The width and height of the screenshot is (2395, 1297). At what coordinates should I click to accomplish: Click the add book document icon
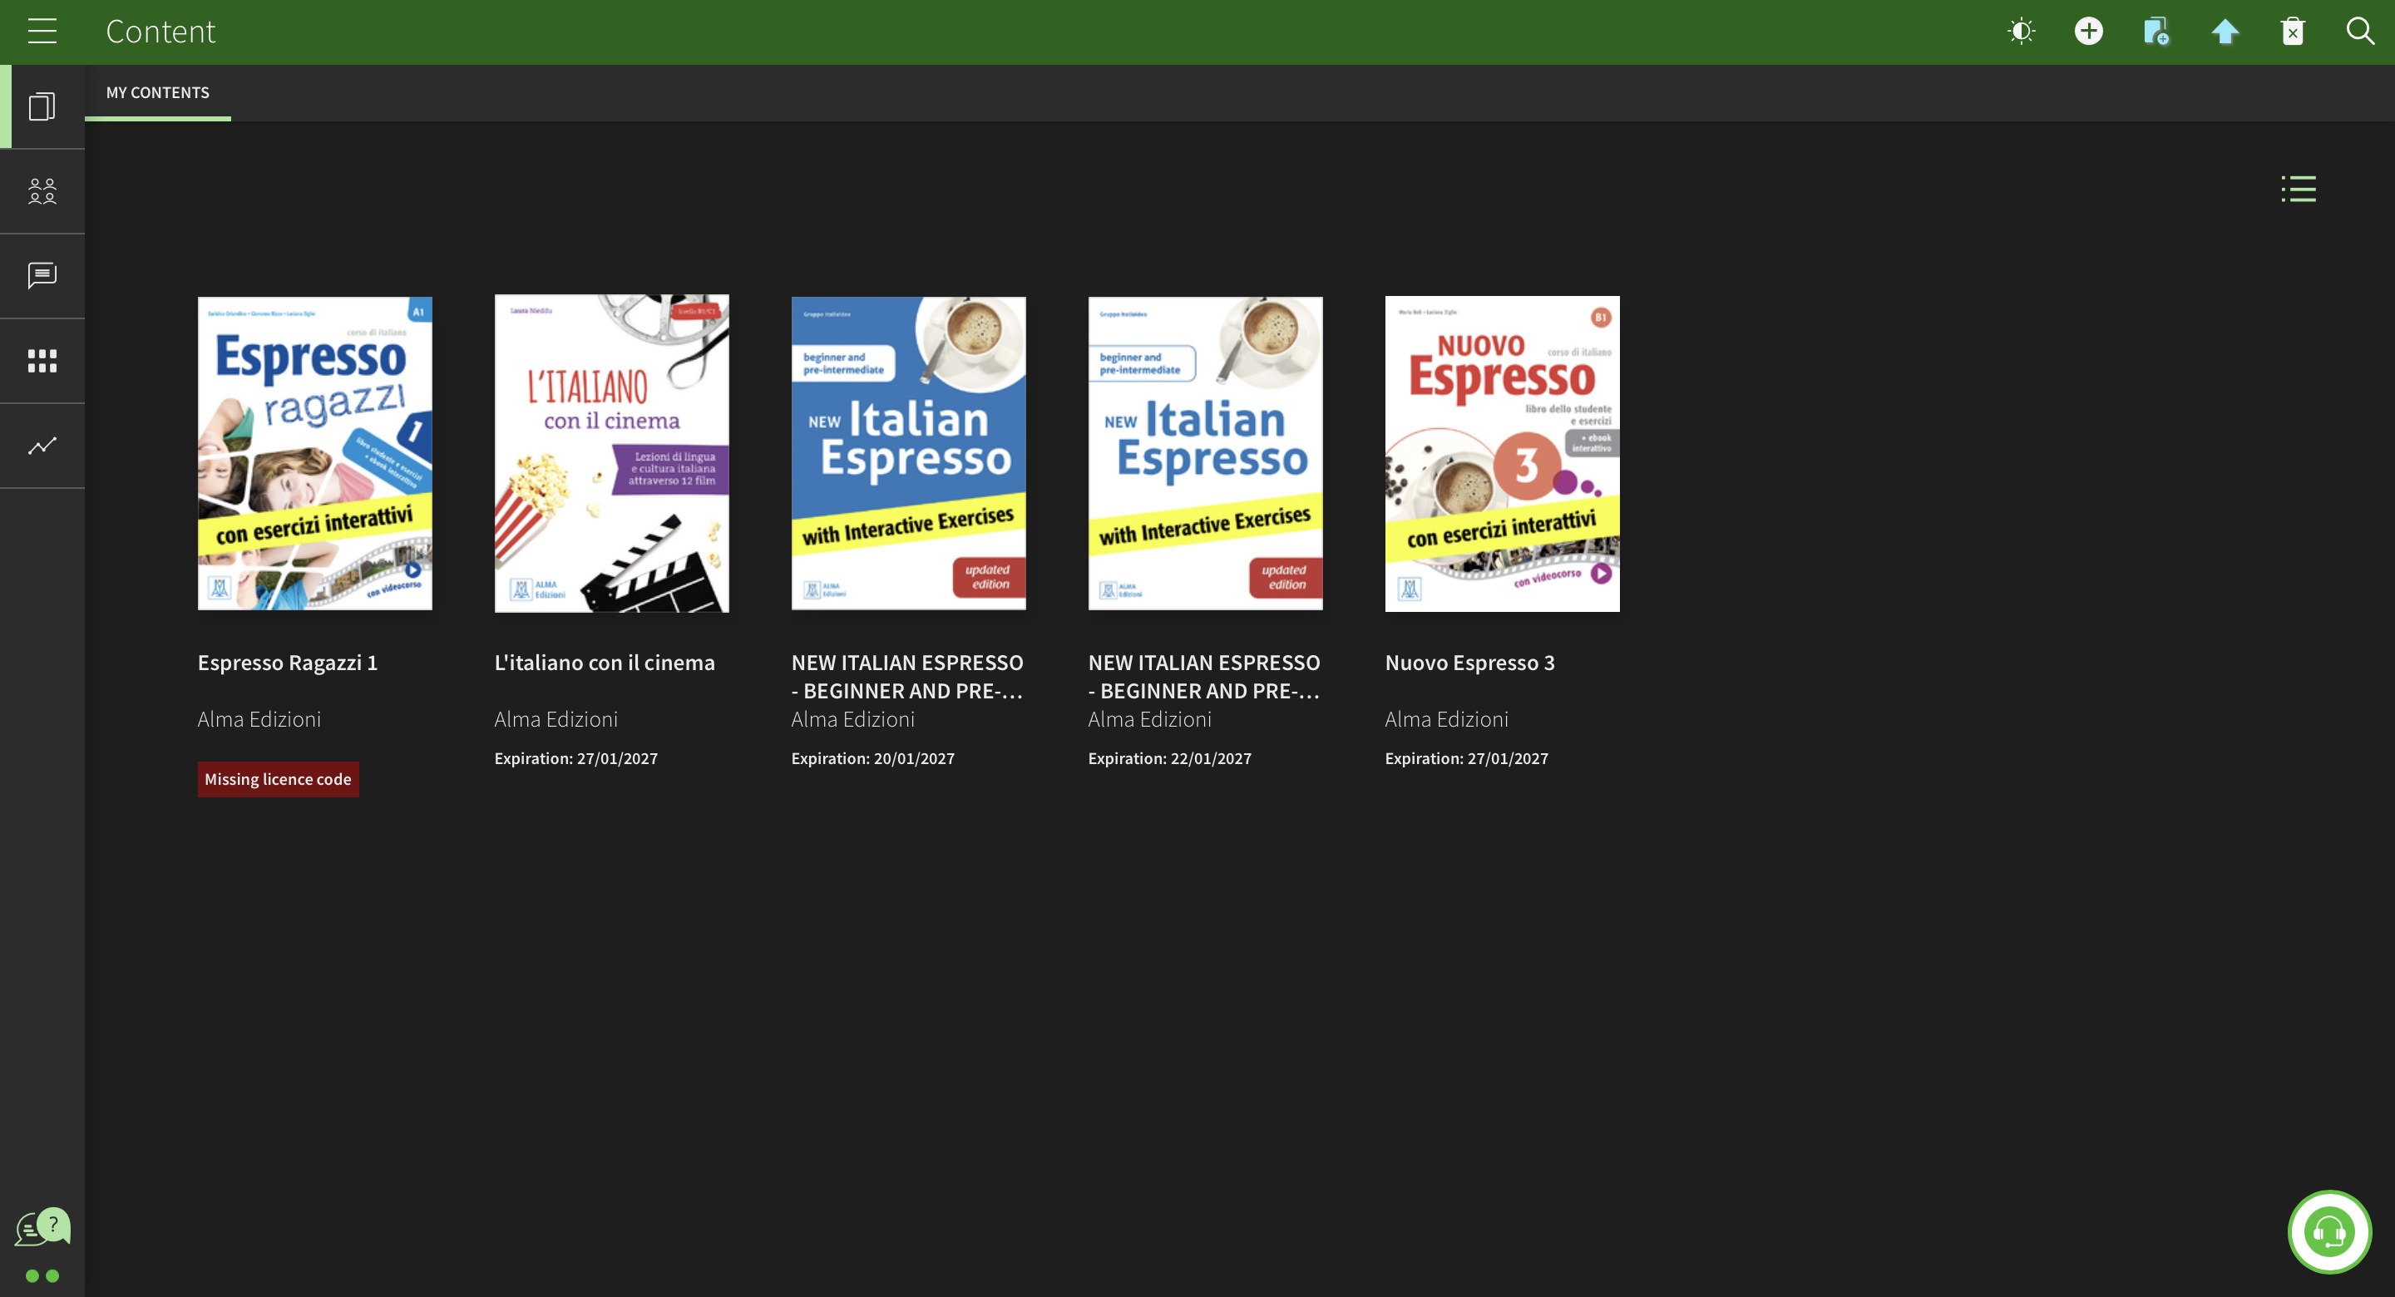tap(2156, 32)
